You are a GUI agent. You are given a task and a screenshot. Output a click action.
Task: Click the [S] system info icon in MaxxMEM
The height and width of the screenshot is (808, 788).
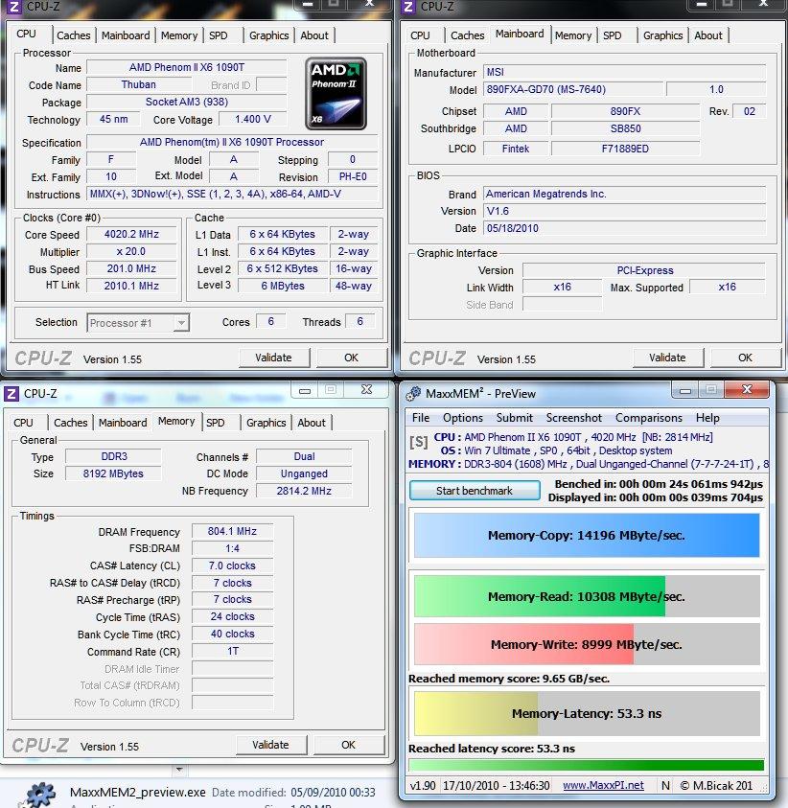(x=419, y=442)
